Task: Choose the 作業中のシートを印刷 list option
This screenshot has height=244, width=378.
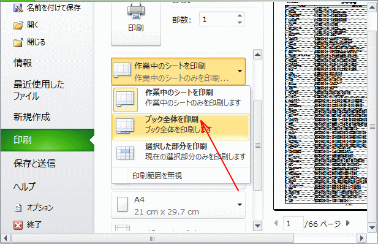Action: pos(181,100)
